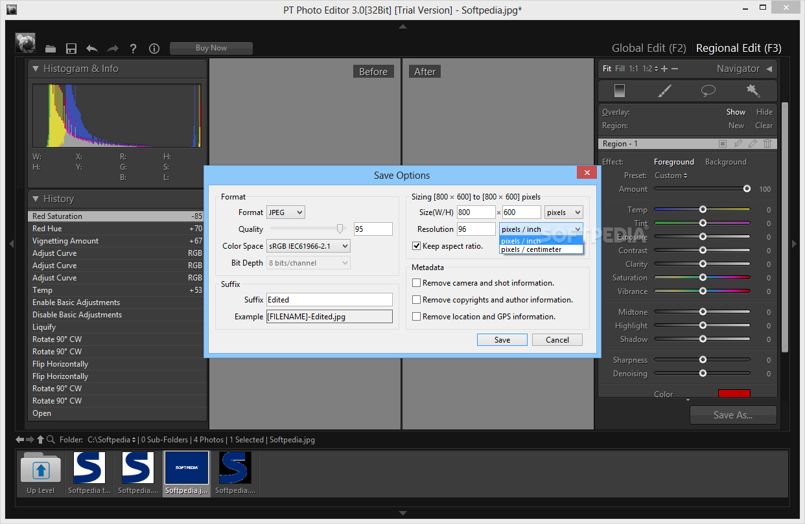
Task: Click the Region - 1 feather icon
Action: point(738,144)
